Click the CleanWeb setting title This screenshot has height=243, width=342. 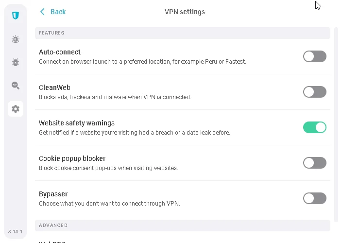tap(54, 87)
